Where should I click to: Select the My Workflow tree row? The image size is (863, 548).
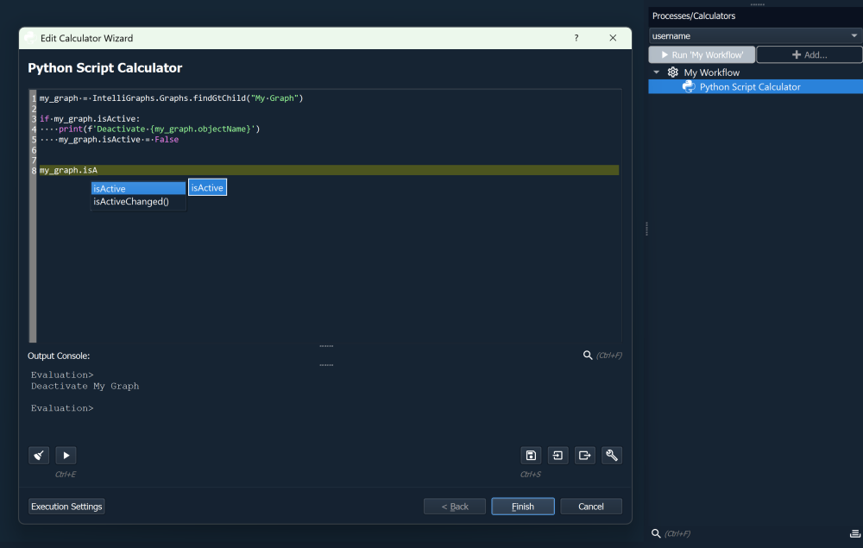pyautogui.click(x=755, y=72)
